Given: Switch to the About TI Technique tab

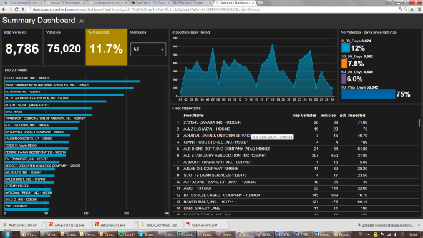Looking at the screenshot, I should click(x=66, y=2).
